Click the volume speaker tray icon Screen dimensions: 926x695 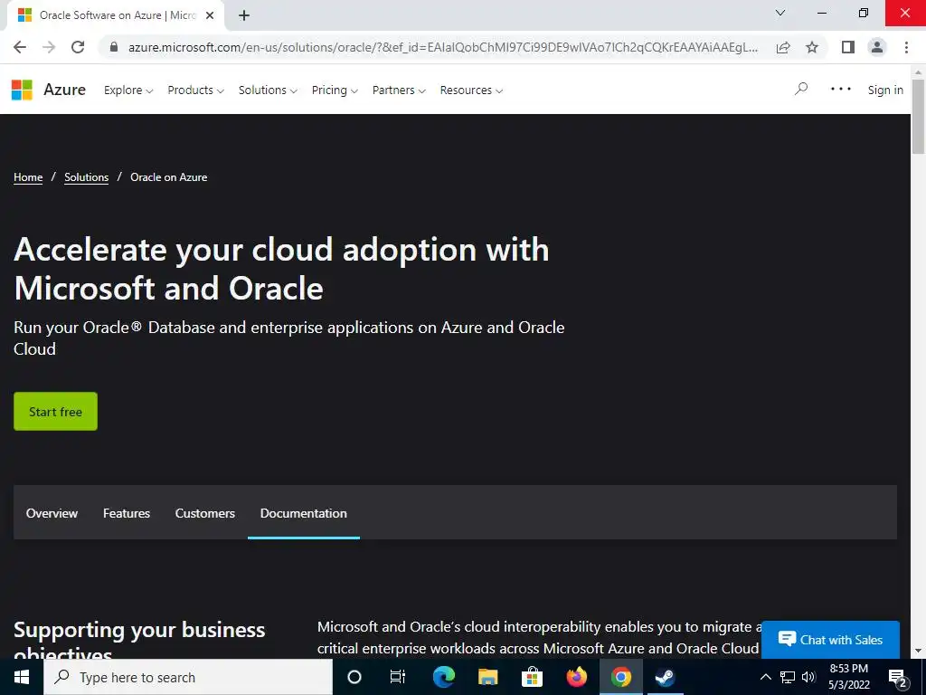pyautogui.click(x=809, y=677)
